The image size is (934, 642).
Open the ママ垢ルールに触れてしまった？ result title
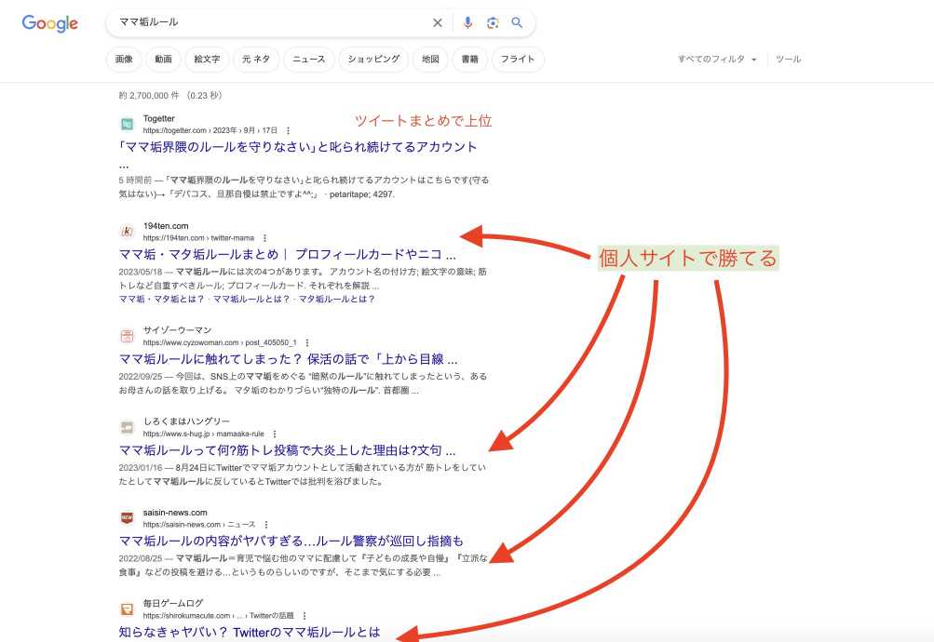(x=289, y=359)
